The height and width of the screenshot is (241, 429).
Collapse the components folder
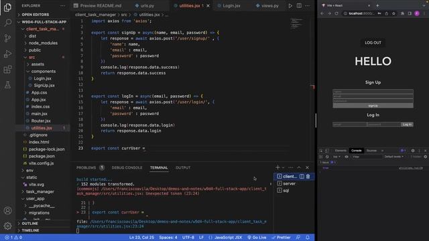point(43,72)
